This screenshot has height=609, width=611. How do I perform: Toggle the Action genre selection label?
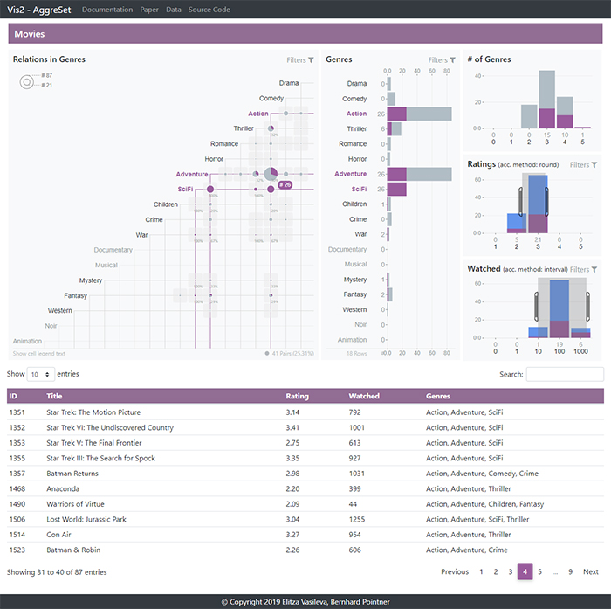pos(258,114)
